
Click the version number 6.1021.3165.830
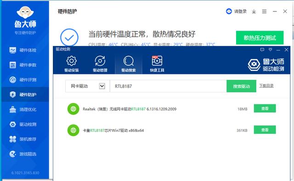coord(25,173)
